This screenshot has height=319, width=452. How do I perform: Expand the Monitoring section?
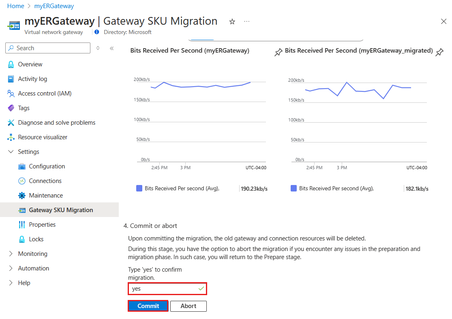tap(11, 254)
